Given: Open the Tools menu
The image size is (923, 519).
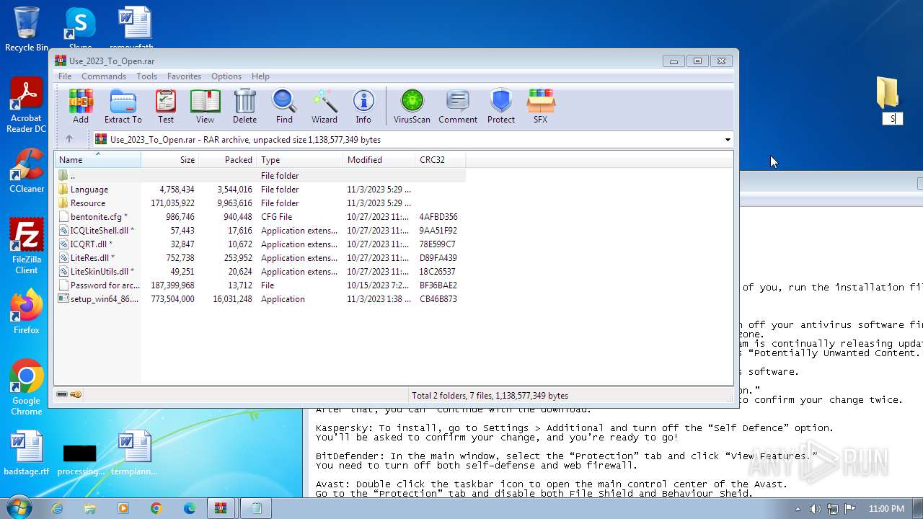Looking at the screenshot, I should coord(146,76).
